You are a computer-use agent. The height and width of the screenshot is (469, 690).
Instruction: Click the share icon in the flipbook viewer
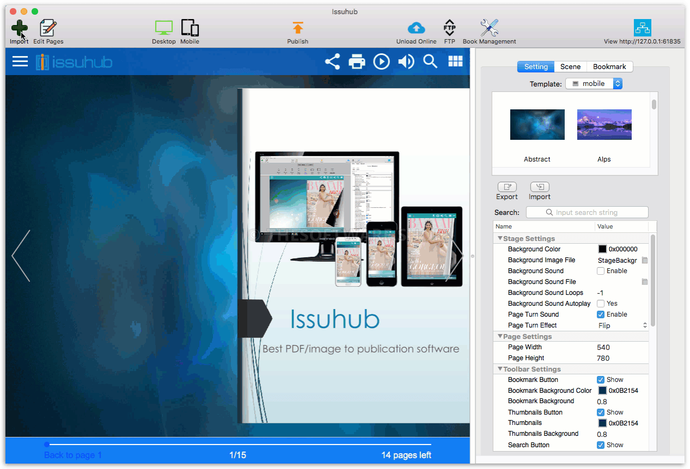(x=332, y=61)
